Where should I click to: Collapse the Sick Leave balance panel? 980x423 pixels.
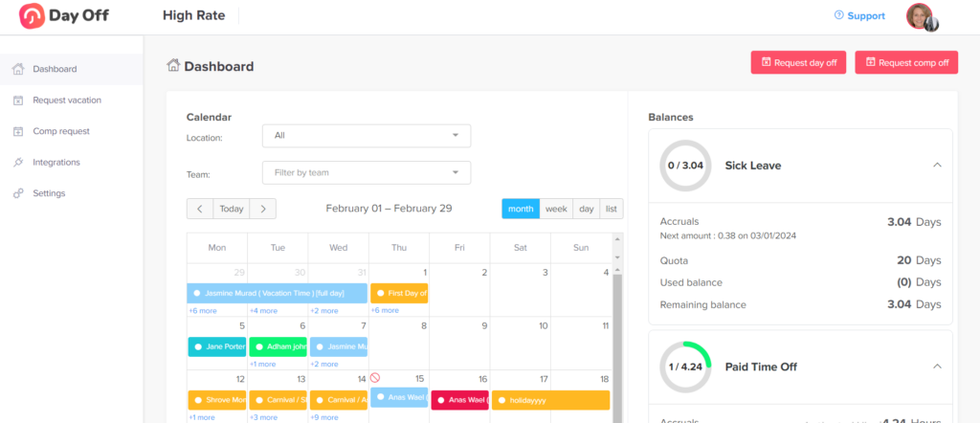[x=937, y=166]
